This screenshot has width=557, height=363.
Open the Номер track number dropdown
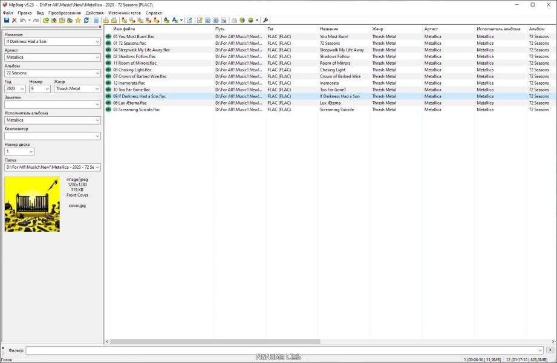pyautogui.click(x=47, y=88)
